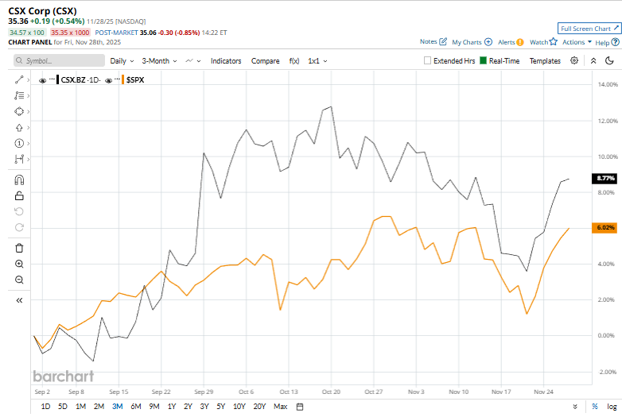Toggle the magnet snap tool

(x=19, y=180)
